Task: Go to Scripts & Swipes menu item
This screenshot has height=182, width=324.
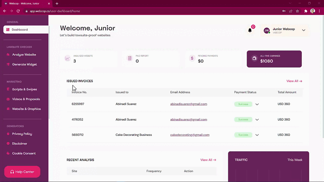Action: coord(24,89)
